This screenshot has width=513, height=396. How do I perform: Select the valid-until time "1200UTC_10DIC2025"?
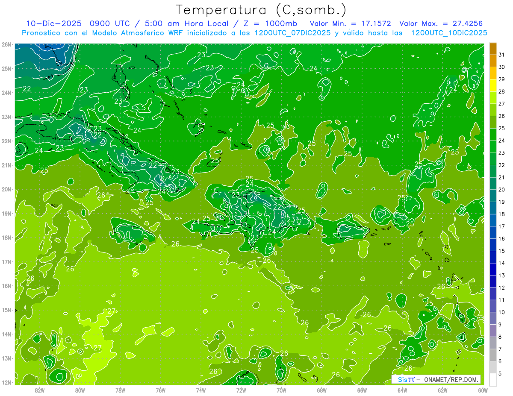(449, 33)
